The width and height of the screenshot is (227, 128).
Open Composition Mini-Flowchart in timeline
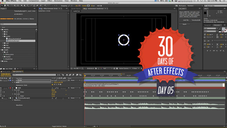[59, 75]
